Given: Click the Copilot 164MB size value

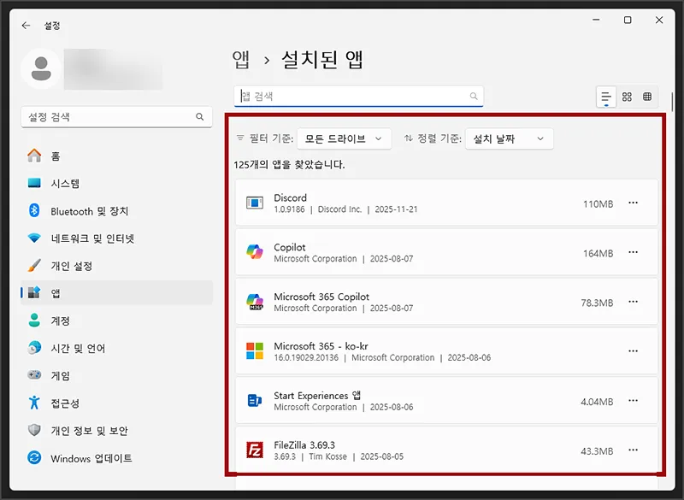Looking at the screenshot, I should coord(598,253).
